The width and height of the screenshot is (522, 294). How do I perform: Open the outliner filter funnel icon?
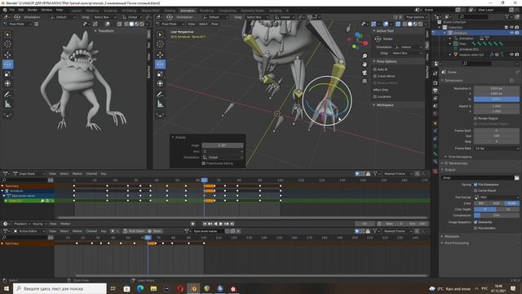click(x=507, y=16)
